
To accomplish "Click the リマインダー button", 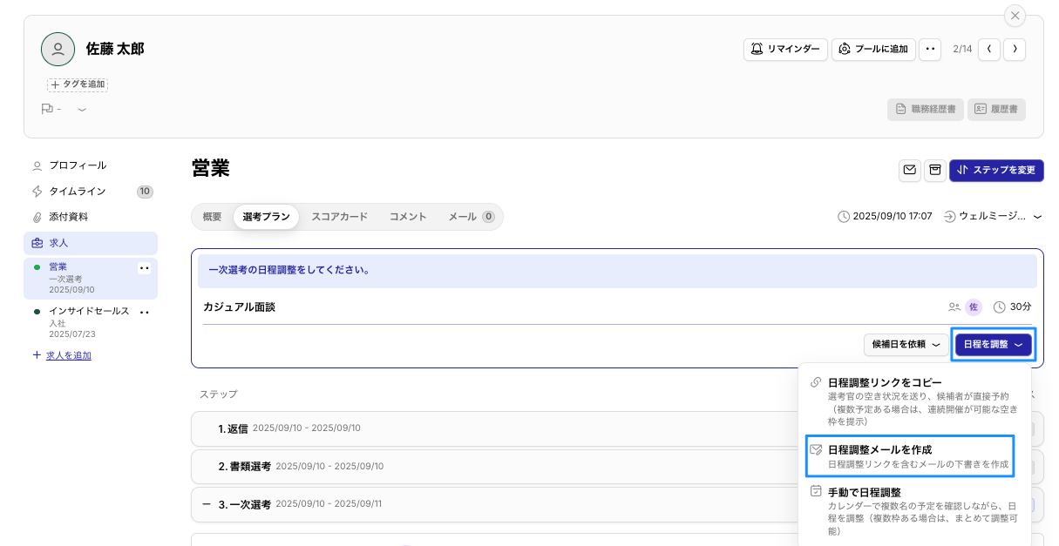I will (784, 50).
